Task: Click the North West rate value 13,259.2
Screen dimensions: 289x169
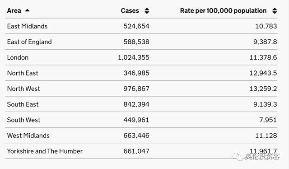Action: 263,89
